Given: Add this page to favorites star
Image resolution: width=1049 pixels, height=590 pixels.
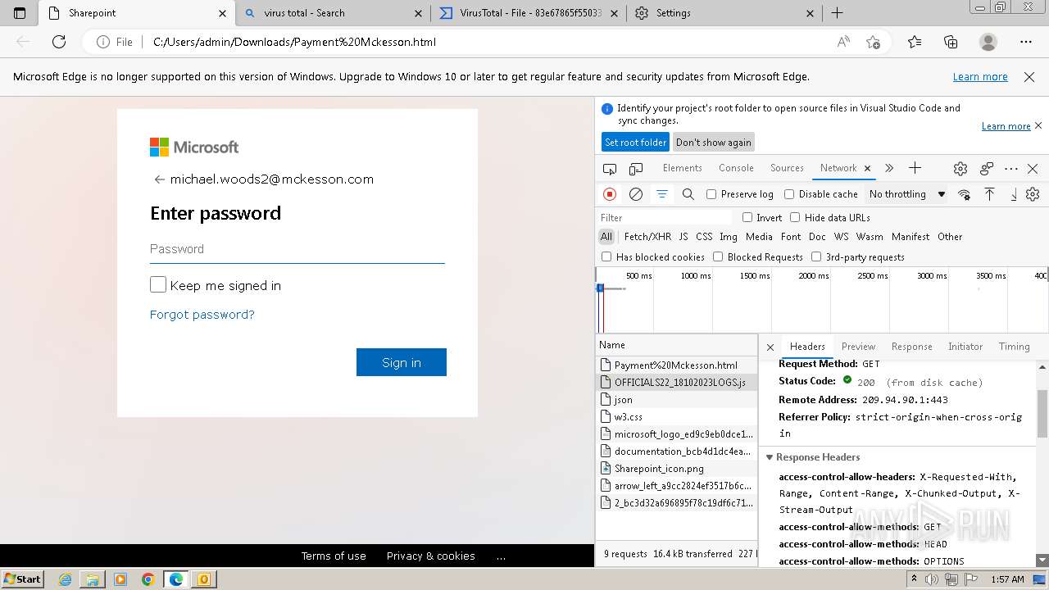Looking at the screenshot, I should coord(874,42).
